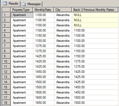Select row header 11
The height and width of the screenshot is (106, 119).
[x=6, y=67]
